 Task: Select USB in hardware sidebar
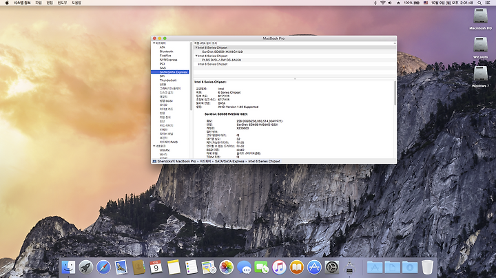pyautogui.click(x=163, y=85)
